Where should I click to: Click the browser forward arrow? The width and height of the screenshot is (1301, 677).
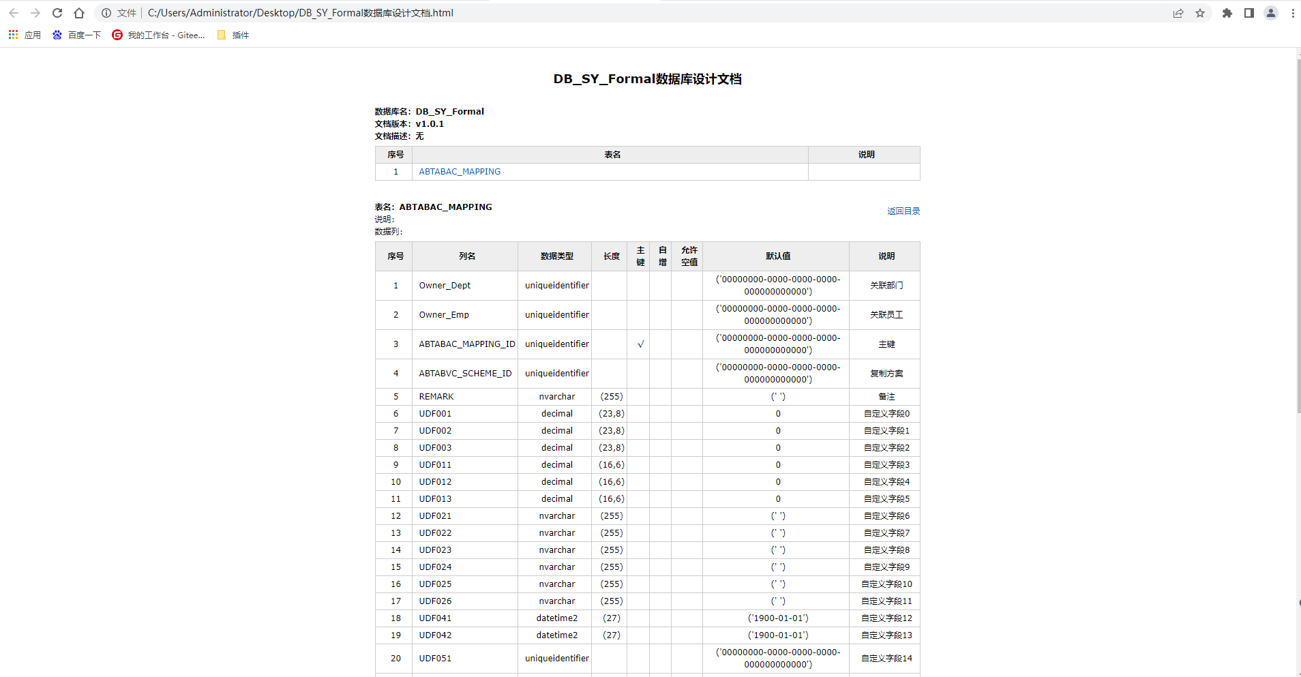35,13
